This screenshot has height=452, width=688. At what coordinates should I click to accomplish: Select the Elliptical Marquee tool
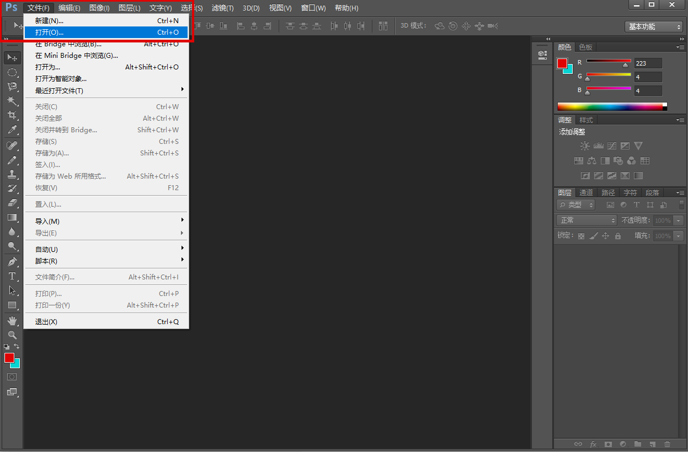(x=12, y=72)
